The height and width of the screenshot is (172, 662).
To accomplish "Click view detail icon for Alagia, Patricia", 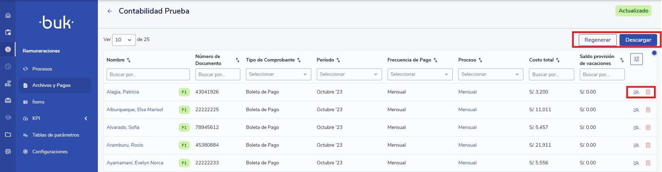I will (x=636, y=92).
